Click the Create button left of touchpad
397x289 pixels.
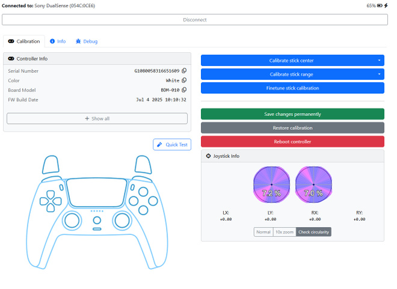point(61,187)
